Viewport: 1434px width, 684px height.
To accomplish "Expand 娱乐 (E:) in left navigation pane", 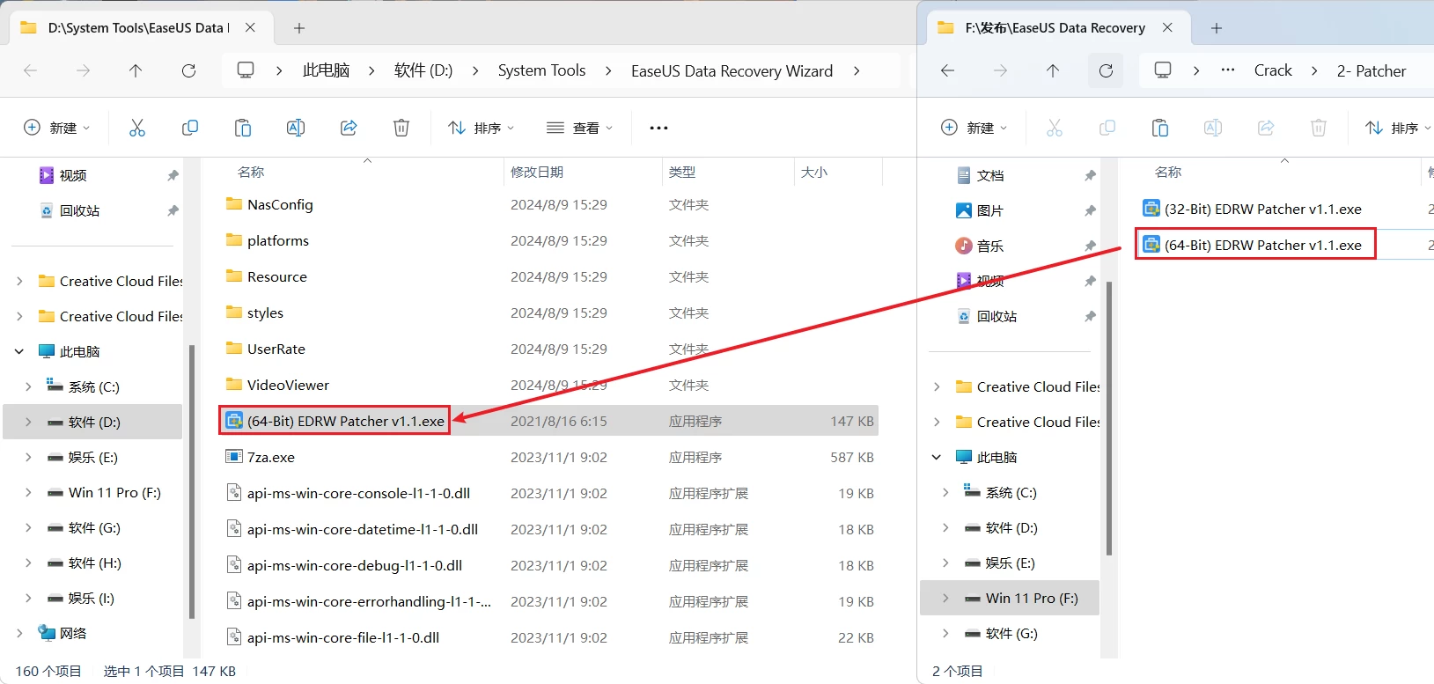I will (28, 457).
